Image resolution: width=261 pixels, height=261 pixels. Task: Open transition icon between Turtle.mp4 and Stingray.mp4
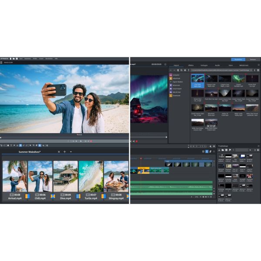(104, 197)
